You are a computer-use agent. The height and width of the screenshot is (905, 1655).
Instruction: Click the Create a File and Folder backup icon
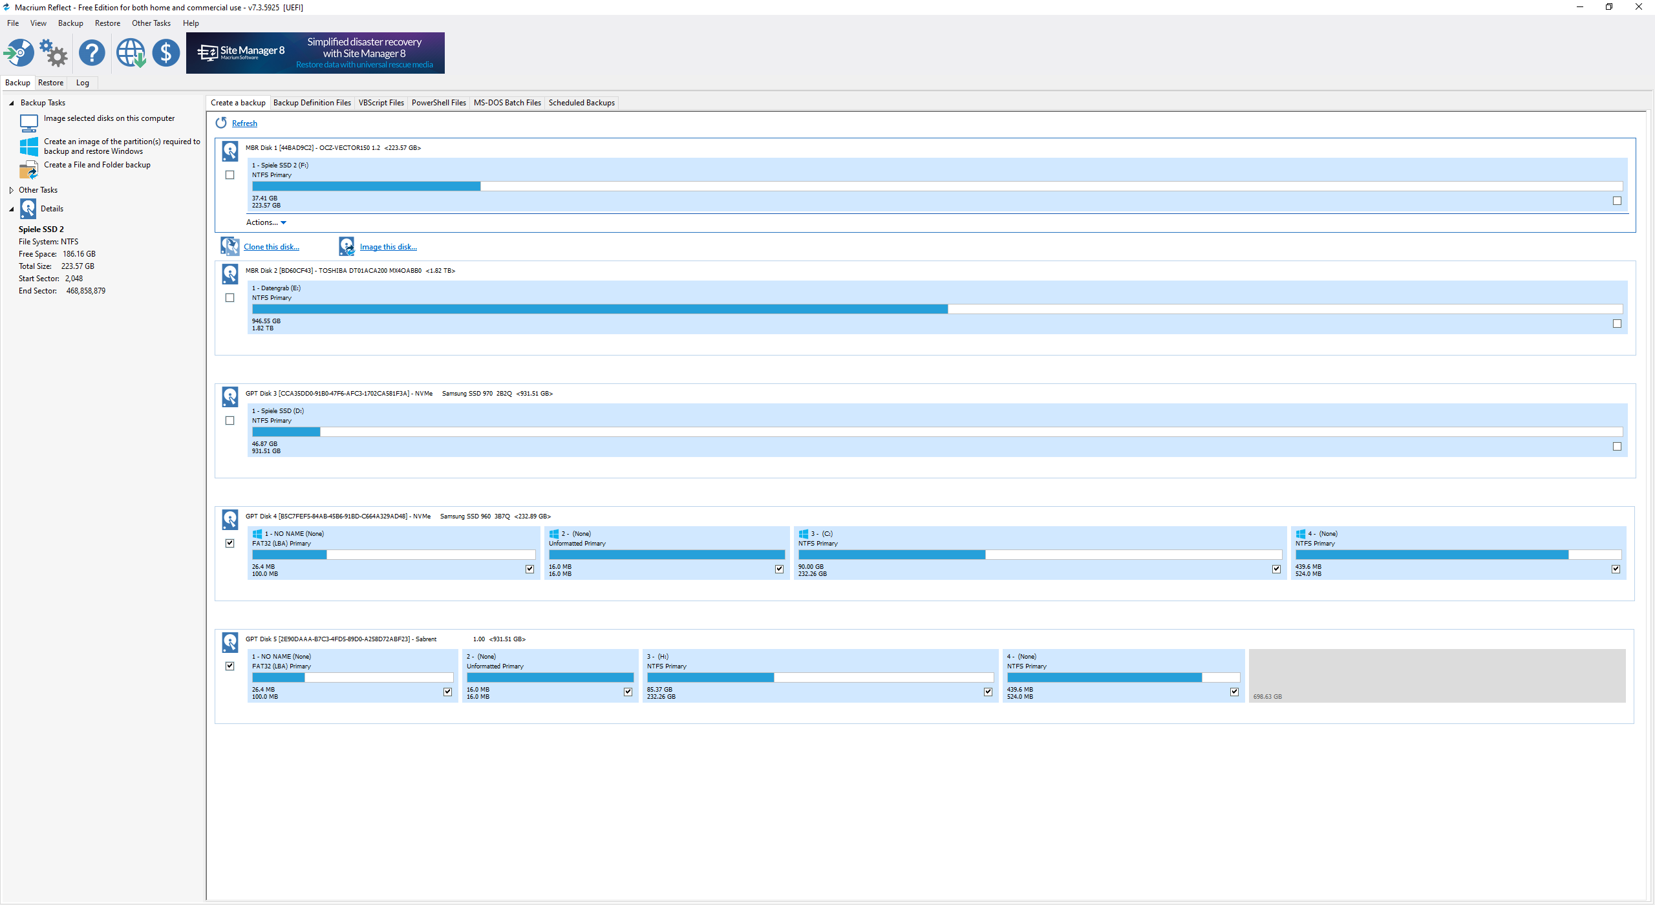click(x=28, y=170)
